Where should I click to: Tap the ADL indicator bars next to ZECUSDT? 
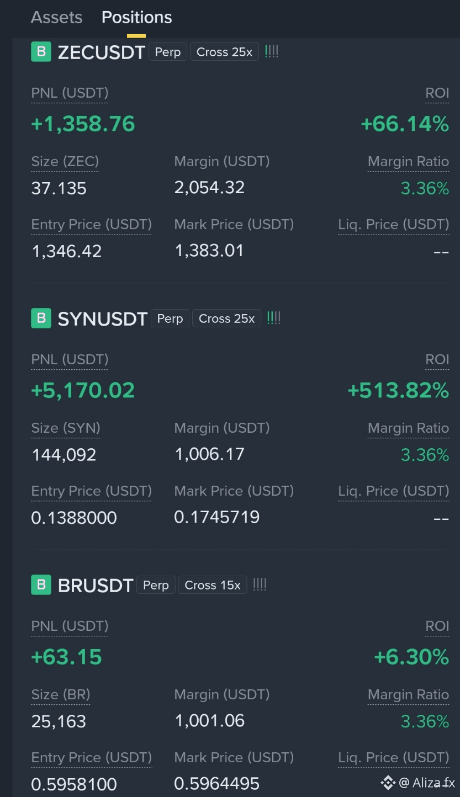pos(272,51)
